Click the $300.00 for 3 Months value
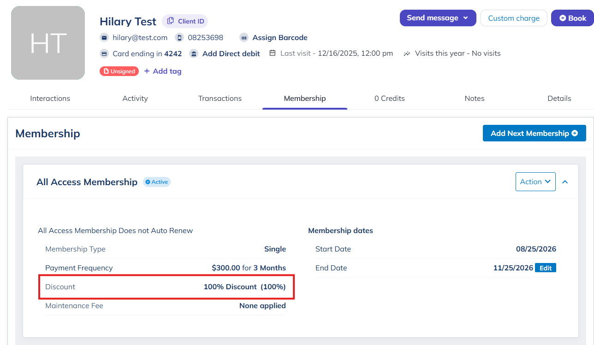The image size is (594, 345). (x=249, y=268)
